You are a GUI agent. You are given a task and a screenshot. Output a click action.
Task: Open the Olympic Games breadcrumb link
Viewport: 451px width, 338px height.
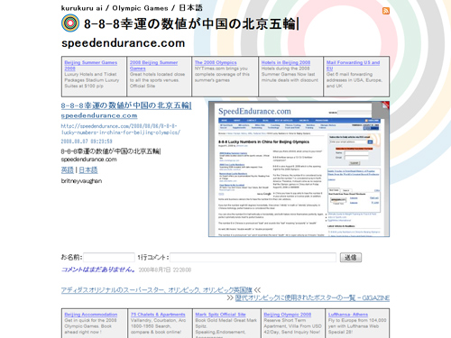point(140,8)
